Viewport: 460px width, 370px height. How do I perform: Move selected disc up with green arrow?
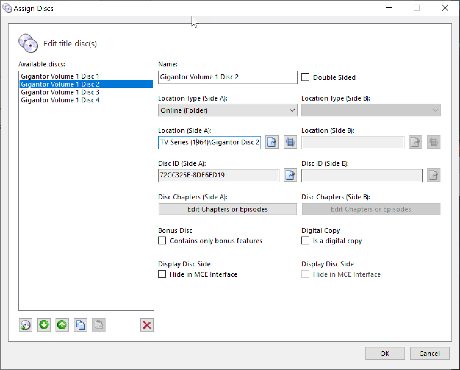tap(62, 325)
